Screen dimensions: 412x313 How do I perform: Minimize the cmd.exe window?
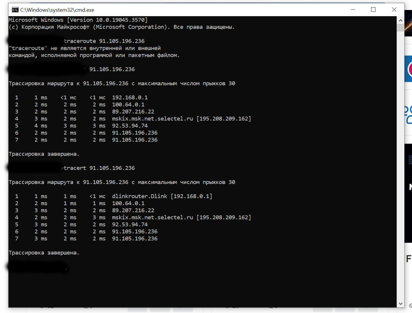353,10
